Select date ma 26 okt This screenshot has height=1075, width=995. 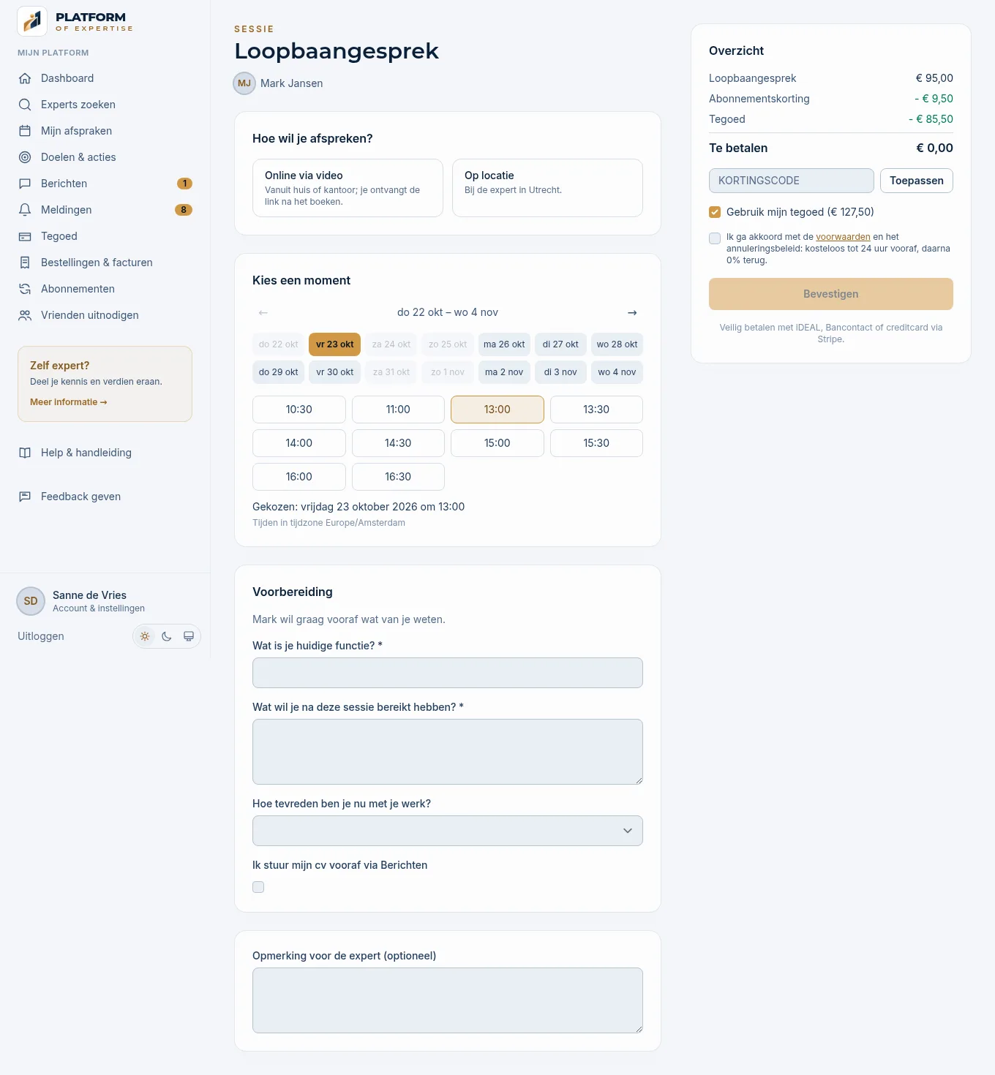[x=504, y=344]
